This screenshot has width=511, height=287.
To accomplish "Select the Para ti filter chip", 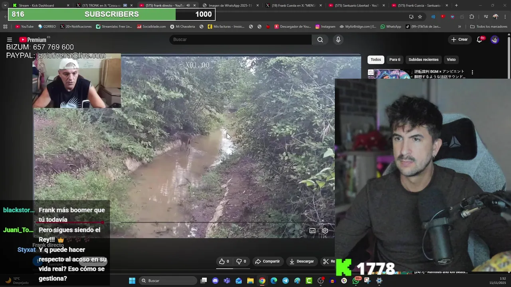I will 395,59.
